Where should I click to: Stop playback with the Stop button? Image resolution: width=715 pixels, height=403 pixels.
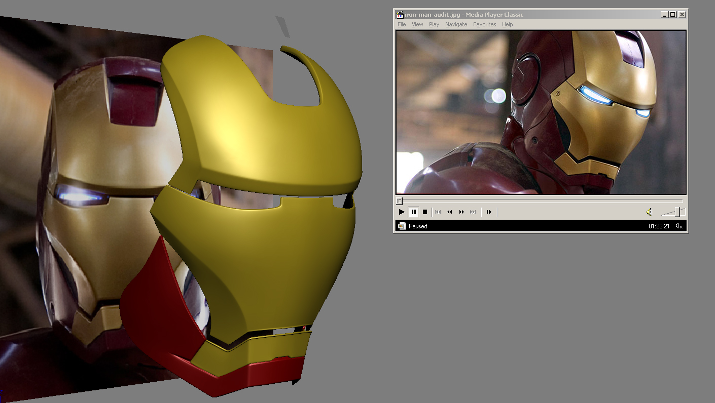(425, 212)
